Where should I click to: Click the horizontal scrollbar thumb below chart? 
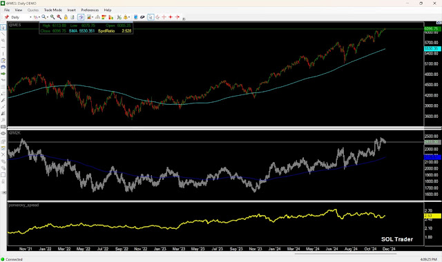(345, 253)
